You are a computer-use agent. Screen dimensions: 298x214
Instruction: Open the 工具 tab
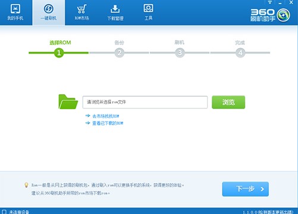[148, 12]
